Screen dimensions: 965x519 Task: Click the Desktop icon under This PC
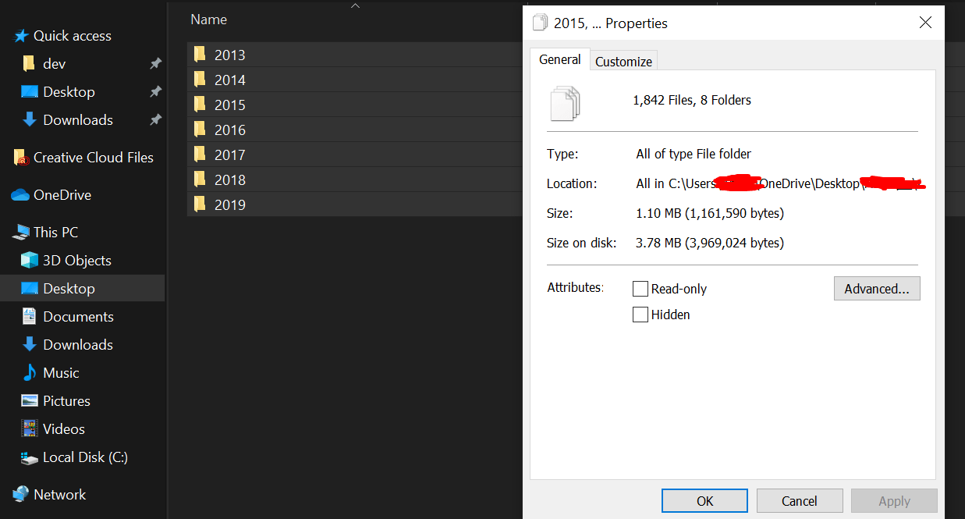tap(30, 289)
